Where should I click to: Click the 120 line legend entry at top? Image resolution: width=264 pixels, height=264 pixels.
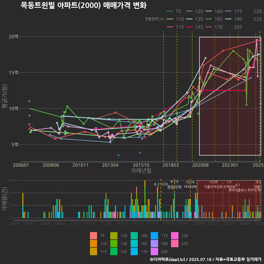tap(195, 11)
